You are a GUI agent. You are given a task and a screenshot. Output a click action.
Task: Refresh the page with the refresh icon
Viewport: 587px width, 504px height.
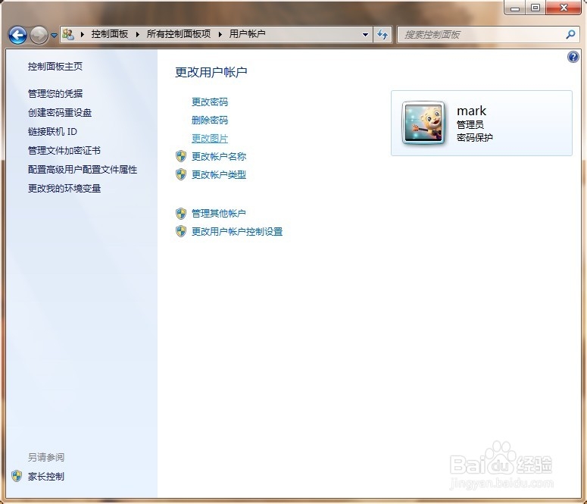click(382, 35)
